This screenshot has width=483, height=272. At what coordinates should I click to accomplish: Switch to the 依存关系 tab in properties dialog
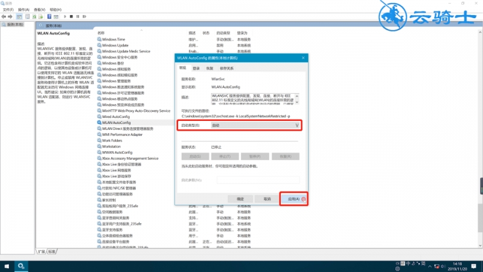click(x=227, y=68)
